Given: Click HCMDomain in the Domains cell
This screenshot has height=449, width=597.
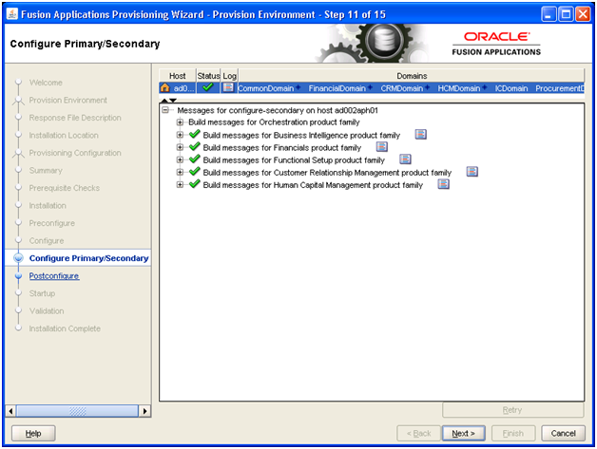Looking at the screenshot, I should pos(459,88).
